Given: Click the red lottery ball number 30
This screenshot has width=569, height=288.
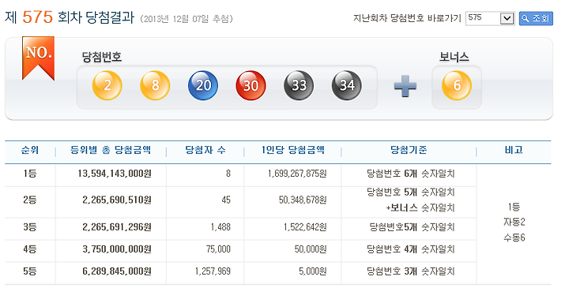Looking at the screenshot, I should pos(251,85).
